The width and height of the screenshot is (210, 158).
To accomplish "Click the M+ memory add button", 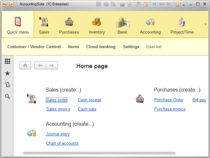I will [x=162, y=4].
